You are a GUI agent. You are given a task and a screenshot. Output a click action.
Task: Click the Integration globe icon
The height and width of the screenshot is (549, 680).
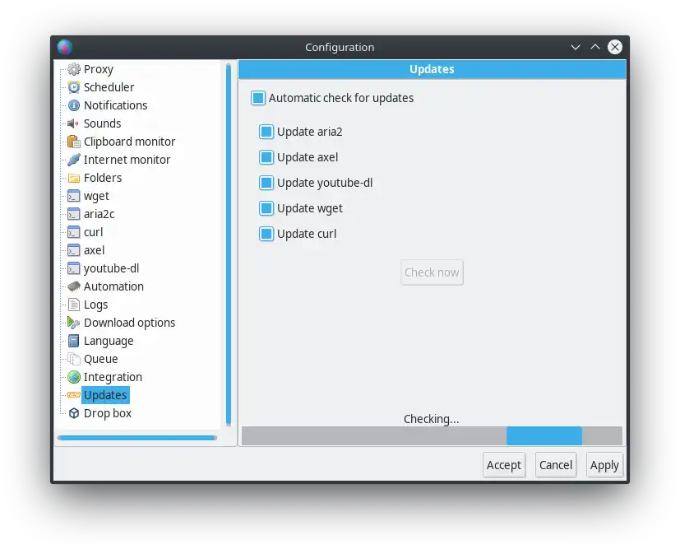[74, 377]
